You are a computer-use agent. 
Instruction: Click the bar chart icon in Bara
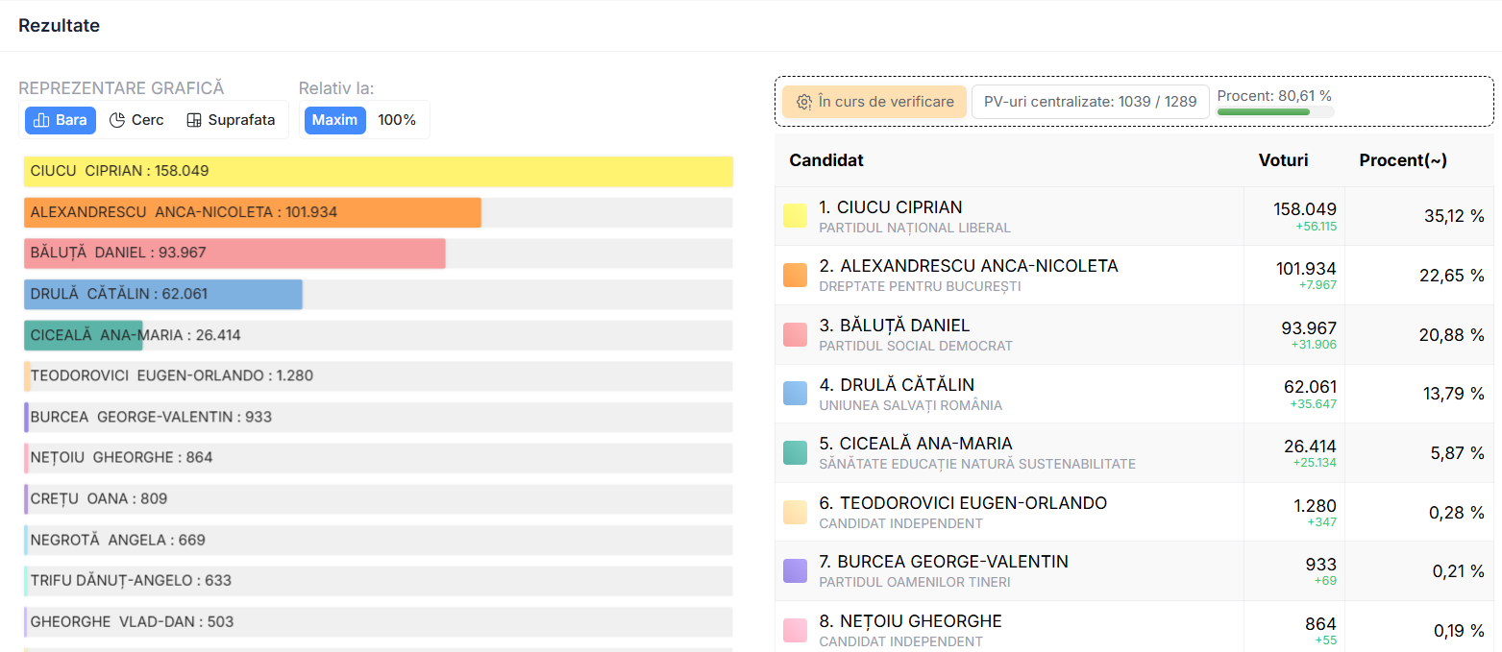(x=41, y=120)
